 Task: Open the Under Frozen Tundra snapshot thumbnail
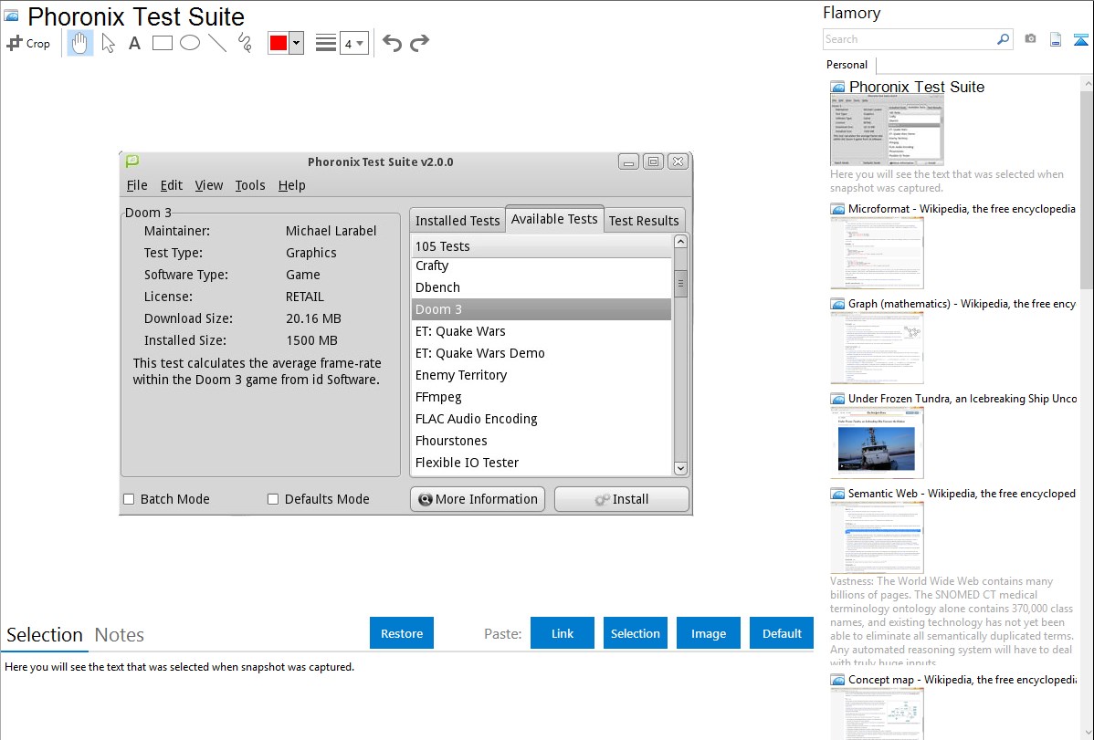point(877,443)
